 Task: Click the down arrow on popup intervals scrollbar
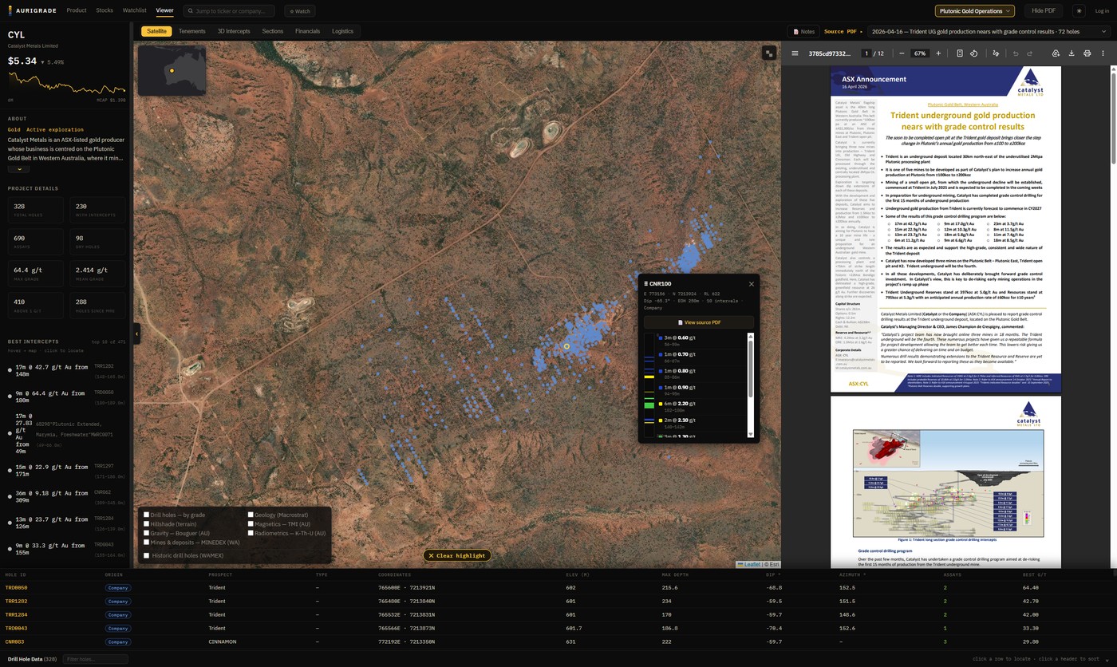click(750, 434)
